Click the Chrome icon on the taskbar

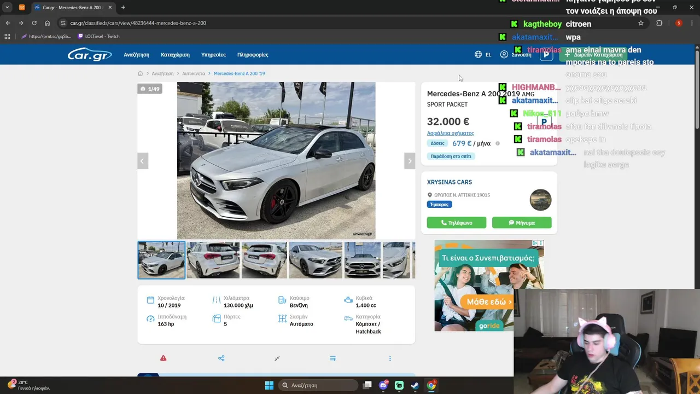pyautogui.click(x=431, y=385)
